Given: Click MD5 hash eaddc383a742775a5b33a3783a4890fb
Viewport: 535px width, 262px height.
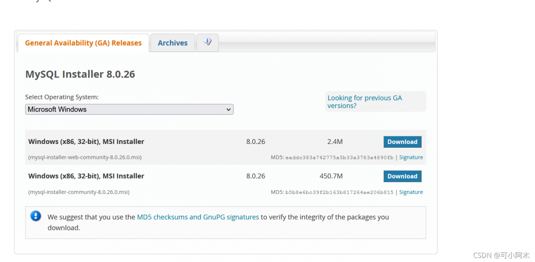Looking at the screenshot, I should coord(339,158).
